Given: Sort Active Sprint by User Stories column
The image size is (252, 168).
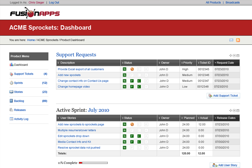Looking at the screenshot, I should 88,118.
